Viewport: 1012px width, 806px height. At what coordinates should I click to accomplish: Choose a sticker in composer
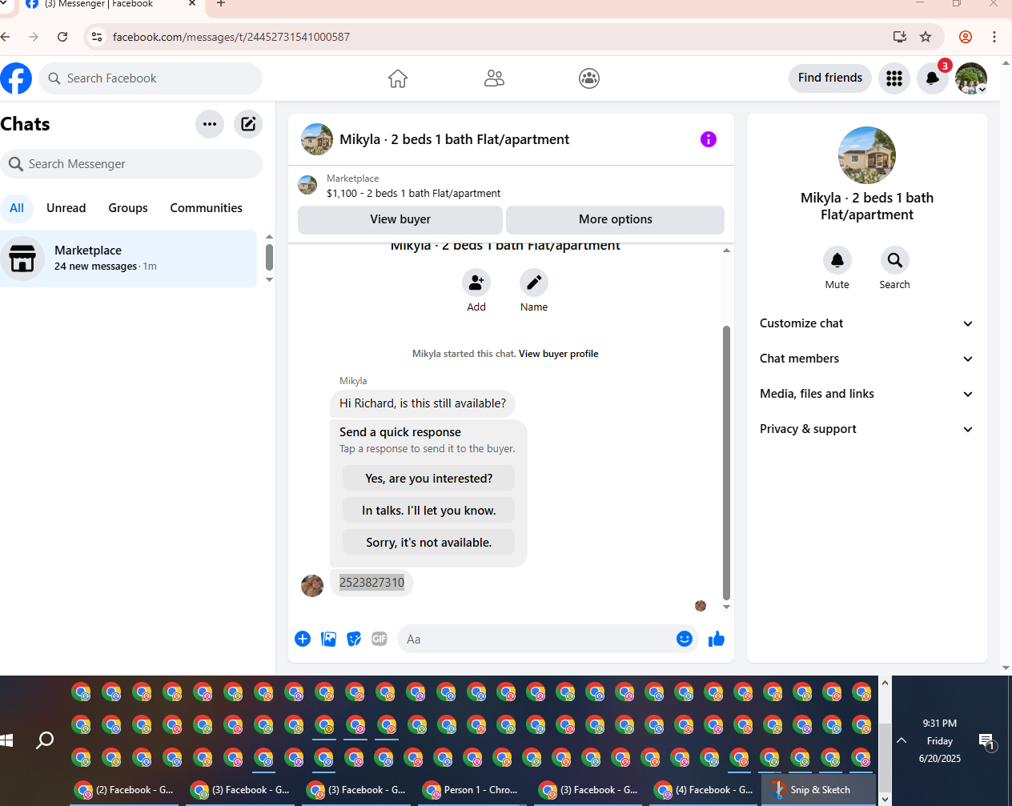point(354,639)
